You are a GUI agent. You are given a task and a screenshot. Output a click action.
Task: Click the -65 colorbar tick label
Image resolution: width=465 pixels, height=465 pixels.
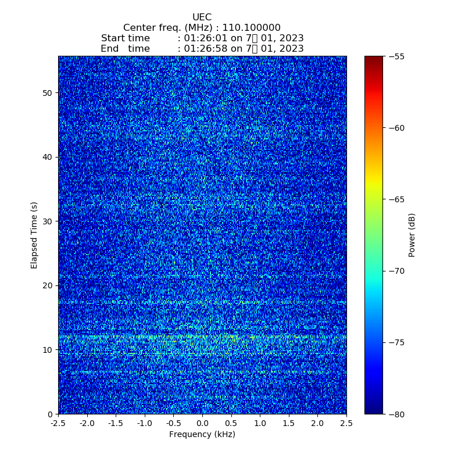click(396, 199)
